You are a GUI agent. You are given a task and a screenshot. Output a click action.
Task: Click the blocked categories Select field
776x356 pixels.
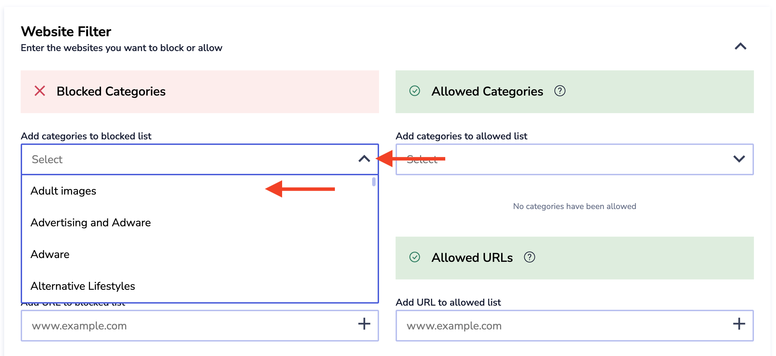(186, 159)
